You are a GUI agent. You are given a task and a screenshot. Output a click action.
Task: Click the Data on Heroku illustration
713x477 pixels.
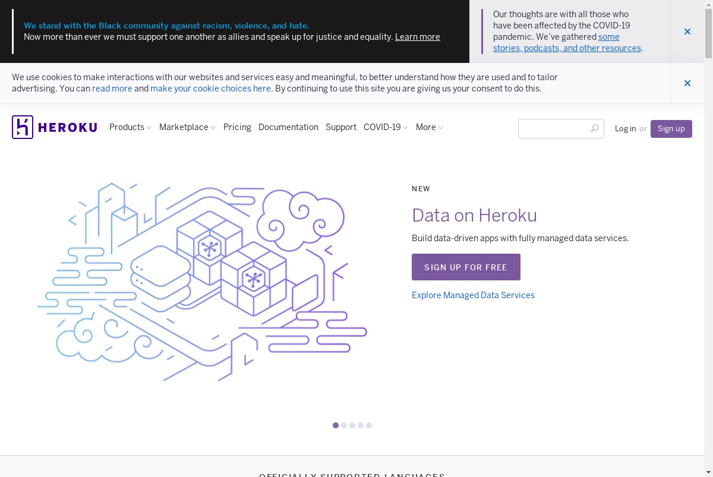(x=202, y=282)
